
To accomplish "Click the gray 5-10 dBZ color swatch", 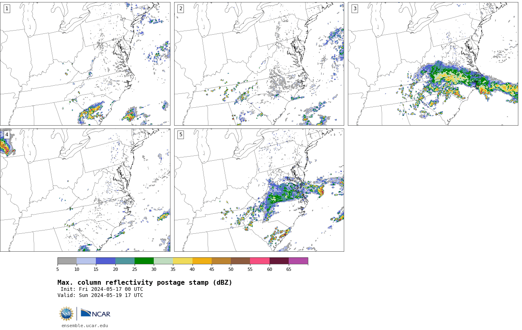I will 67,261.
